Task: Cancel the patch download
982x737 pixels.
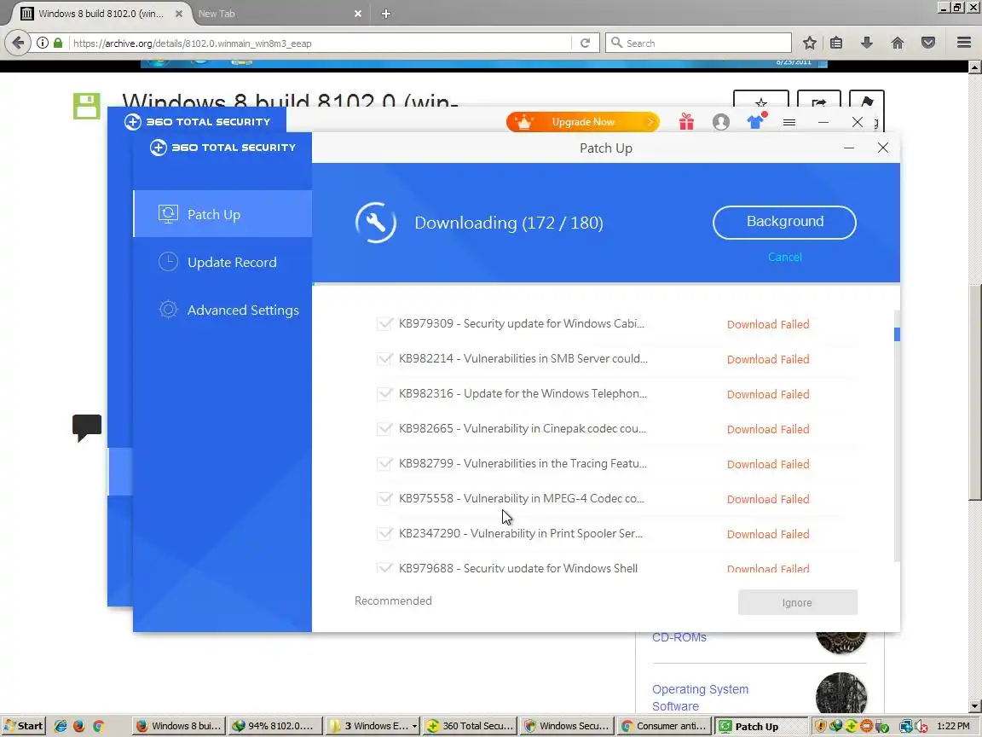Action: pos(784,257)
